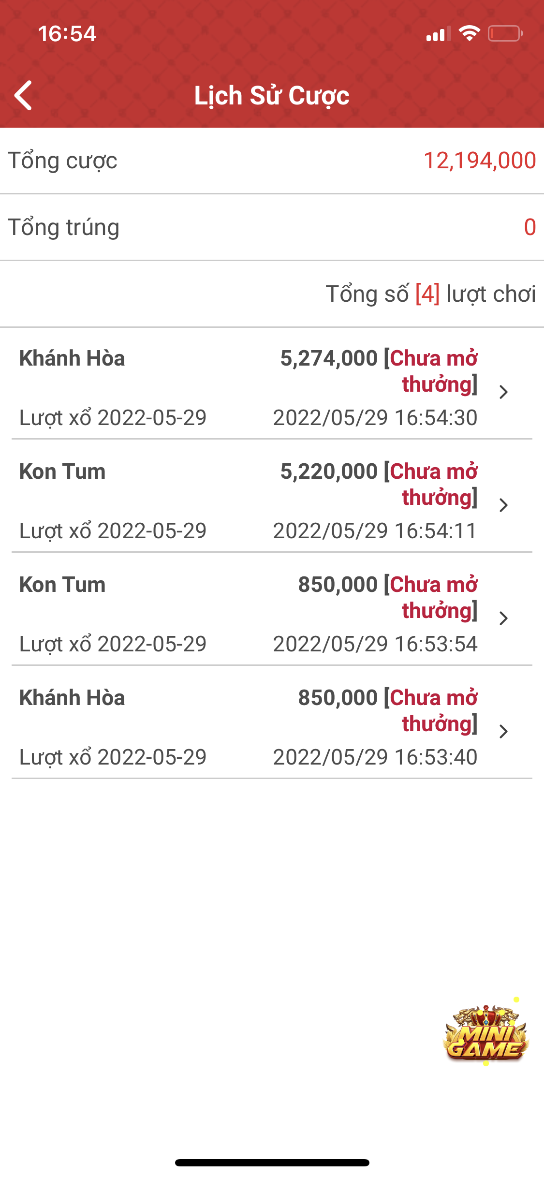Expand Khánh Hòa 5,274,000 bet chevron
The image size is (544, 1178).
tap(503, 392)
